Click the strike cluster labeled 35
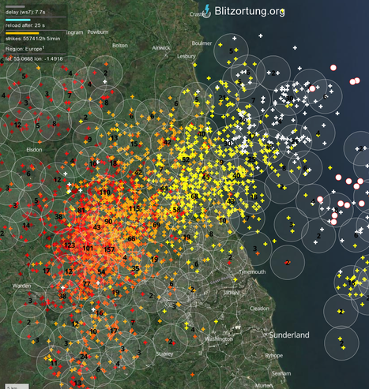 coord(135,268)
